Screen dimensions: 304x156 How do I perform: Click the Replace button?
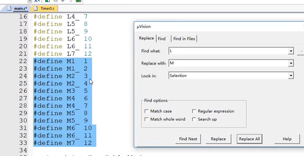click(x=218, y=139)
